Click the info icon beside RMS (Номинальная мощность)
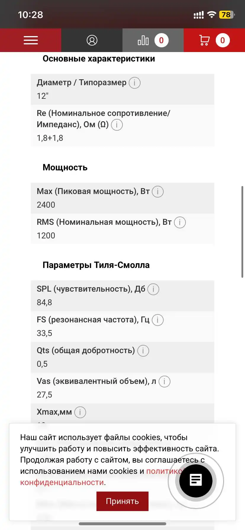The width and height of the screenshot is (245, 530). (x=180, y=222)
